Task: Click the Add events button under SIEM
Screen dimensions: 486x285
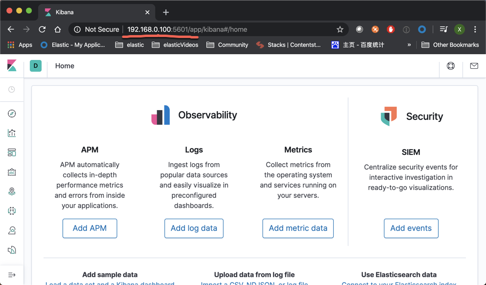Action: (411, 228)
